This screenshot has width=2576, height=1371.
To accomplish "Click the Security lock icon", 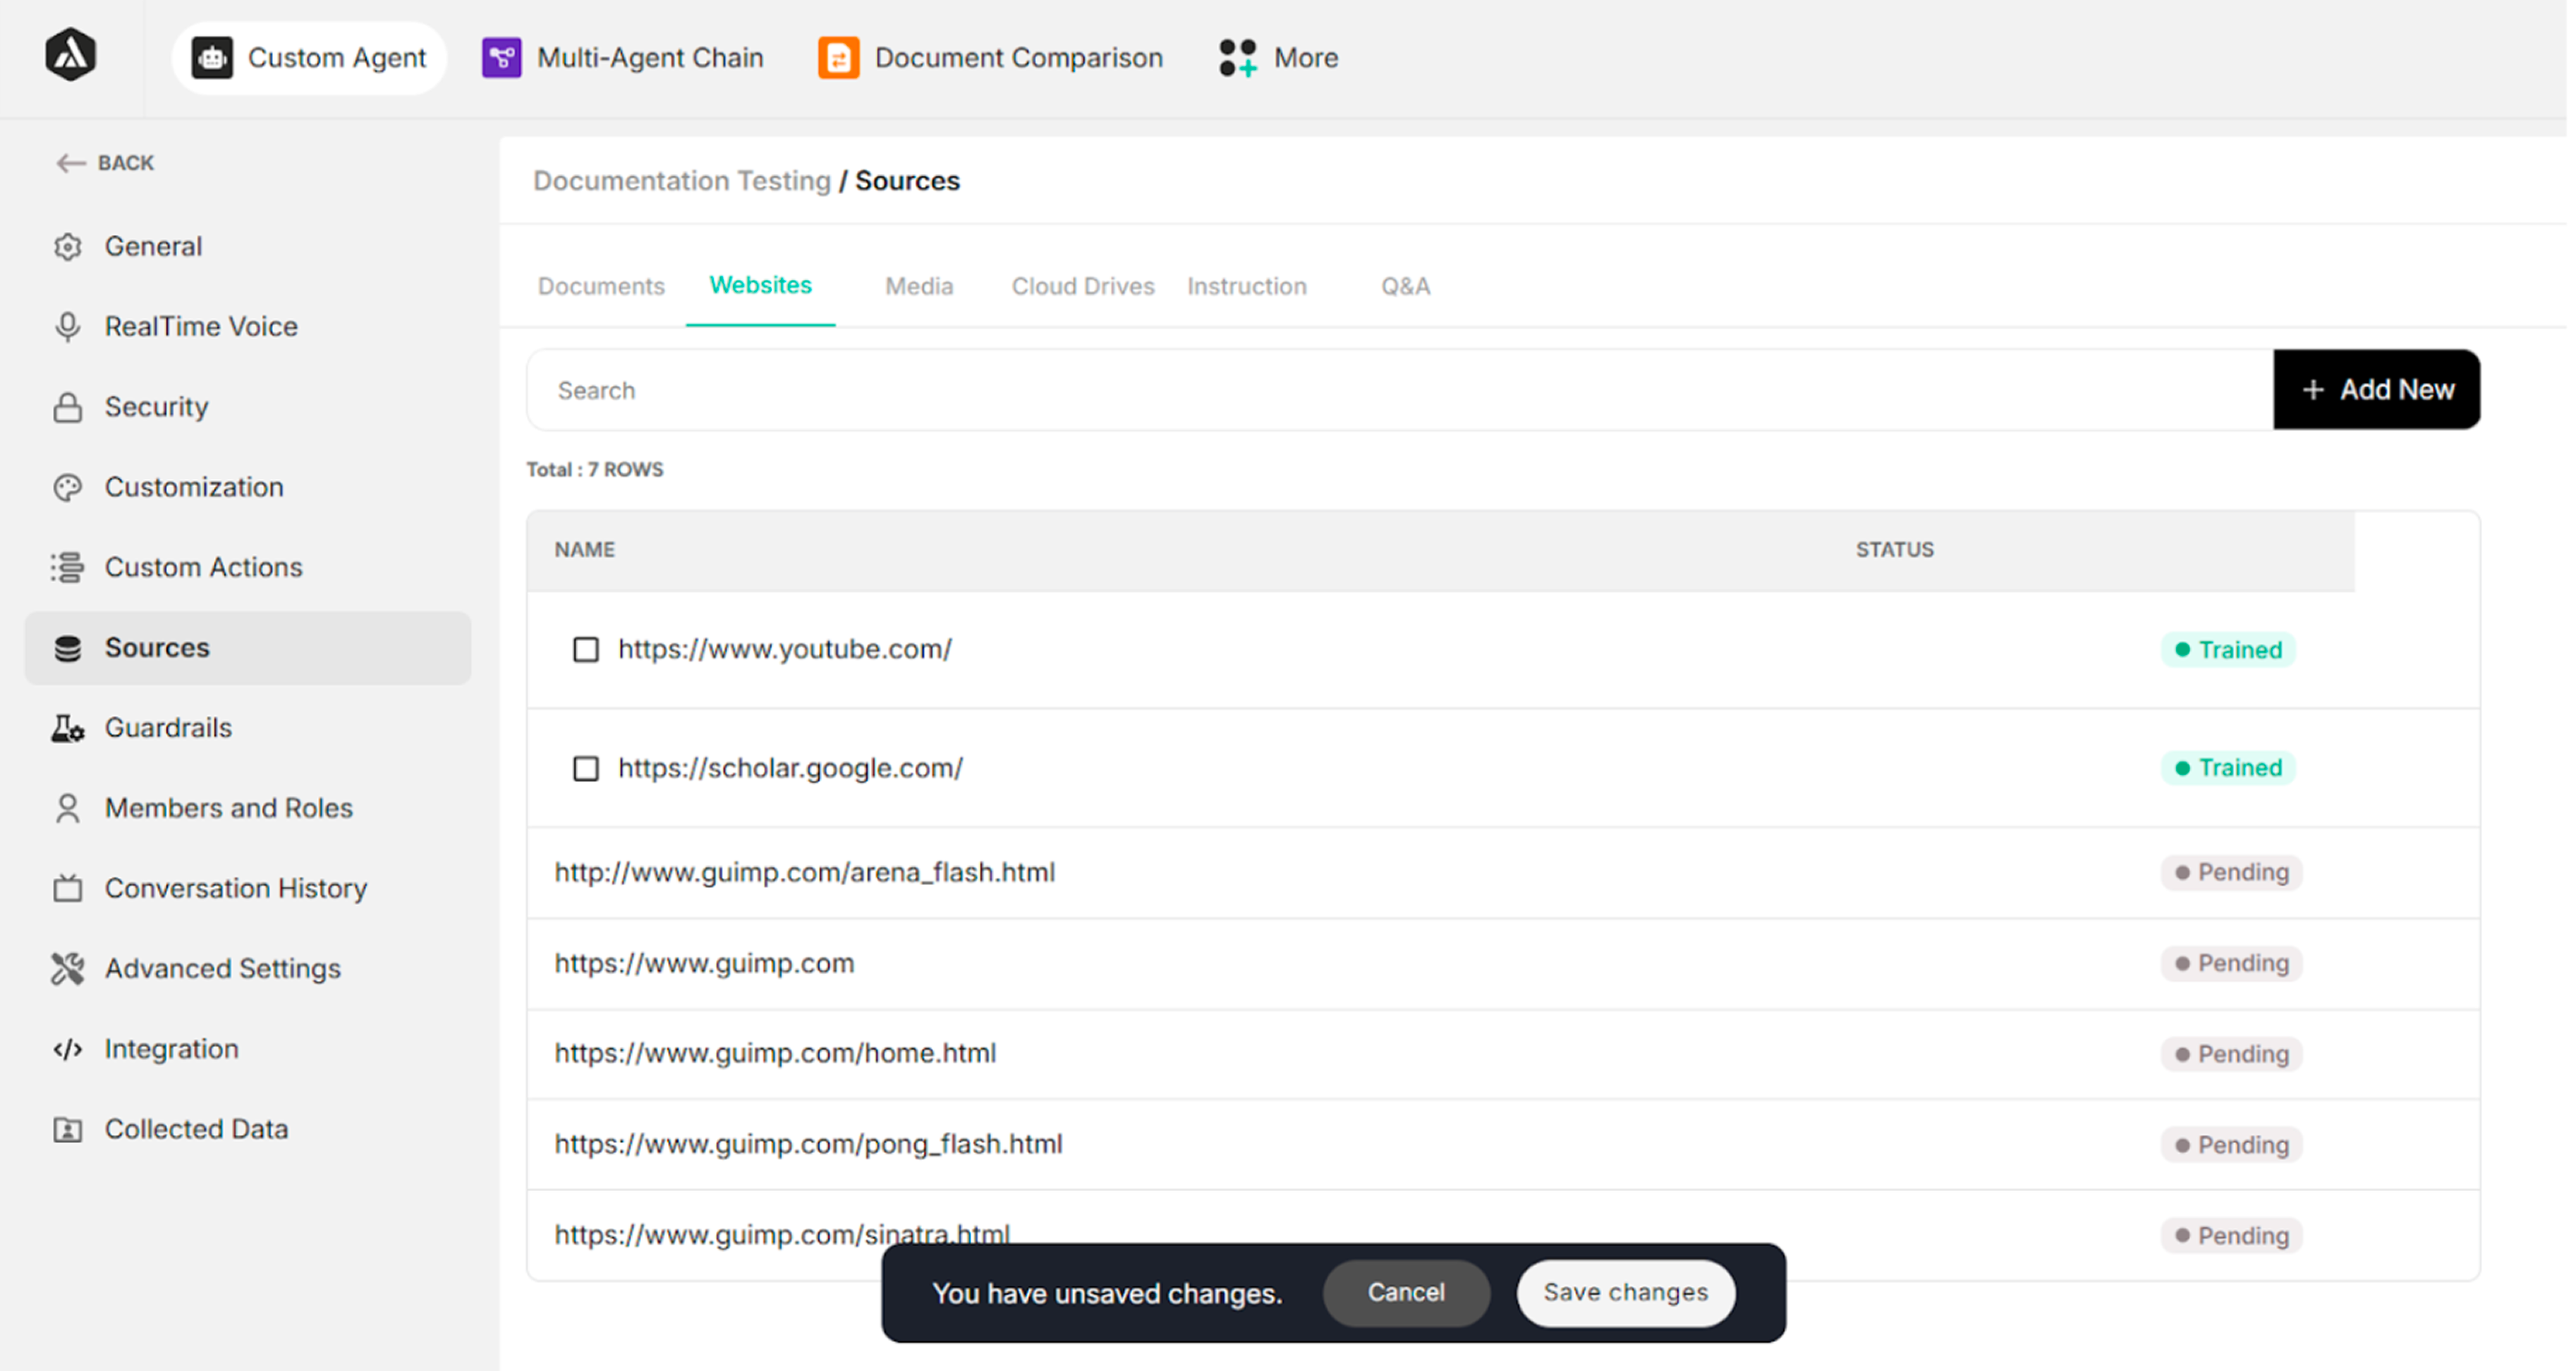I will (68, 407).
